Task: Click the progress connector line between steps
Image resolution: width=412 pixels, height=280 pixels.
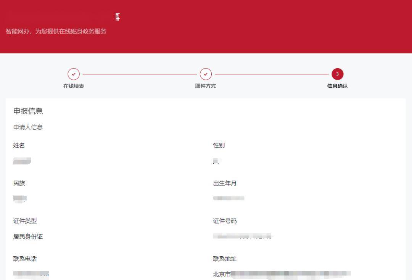Action: (139, 74)
